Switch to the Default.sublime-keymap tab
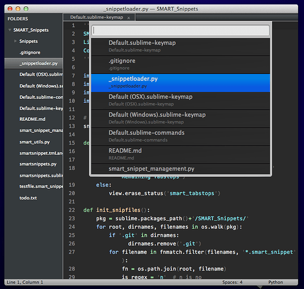The height and width of the screenshot is (289, 304). click(x=97, y=17)
